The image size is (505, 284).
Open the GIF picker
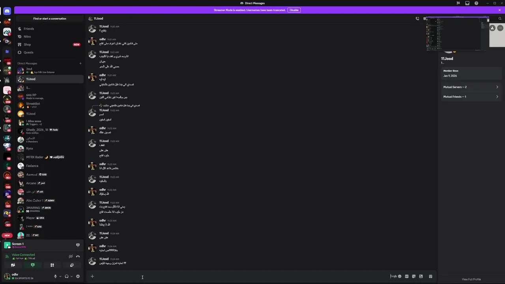407,276
